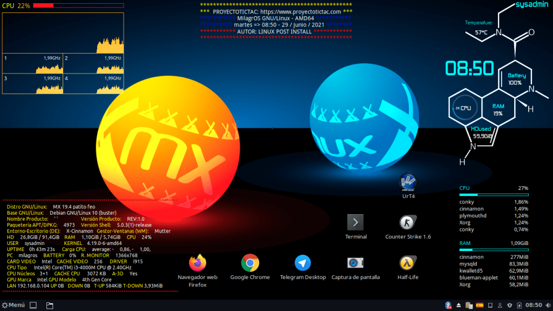
Task: Click the user account tray applet
Action: (500, 306)
